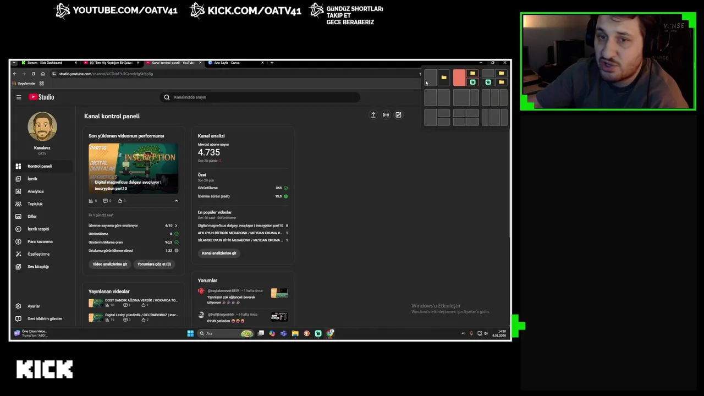Open Ses kitaplığı in the sidebar

42,267
